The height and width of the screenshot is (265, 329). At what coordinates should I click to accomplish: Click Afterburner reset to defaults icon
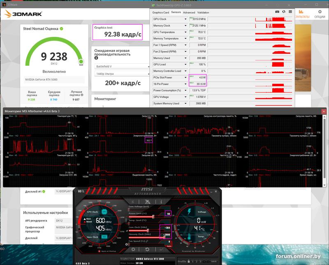click(147, 249)
